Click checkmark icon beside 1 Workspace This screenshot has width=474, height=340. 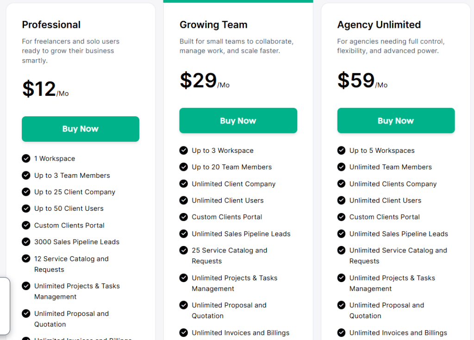pyautogui.click(x=26, y=158)
